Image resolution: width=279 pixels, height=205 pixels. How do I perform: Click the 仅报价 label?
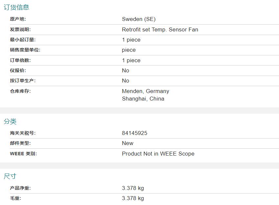(18, 70)
